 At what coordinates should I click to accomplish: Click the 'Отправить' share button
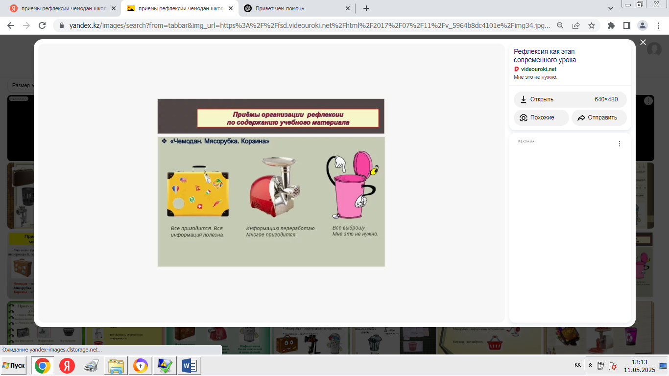point(599,118)
